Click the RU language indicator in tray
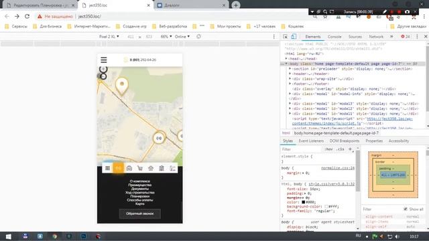 tap(359, 236)
